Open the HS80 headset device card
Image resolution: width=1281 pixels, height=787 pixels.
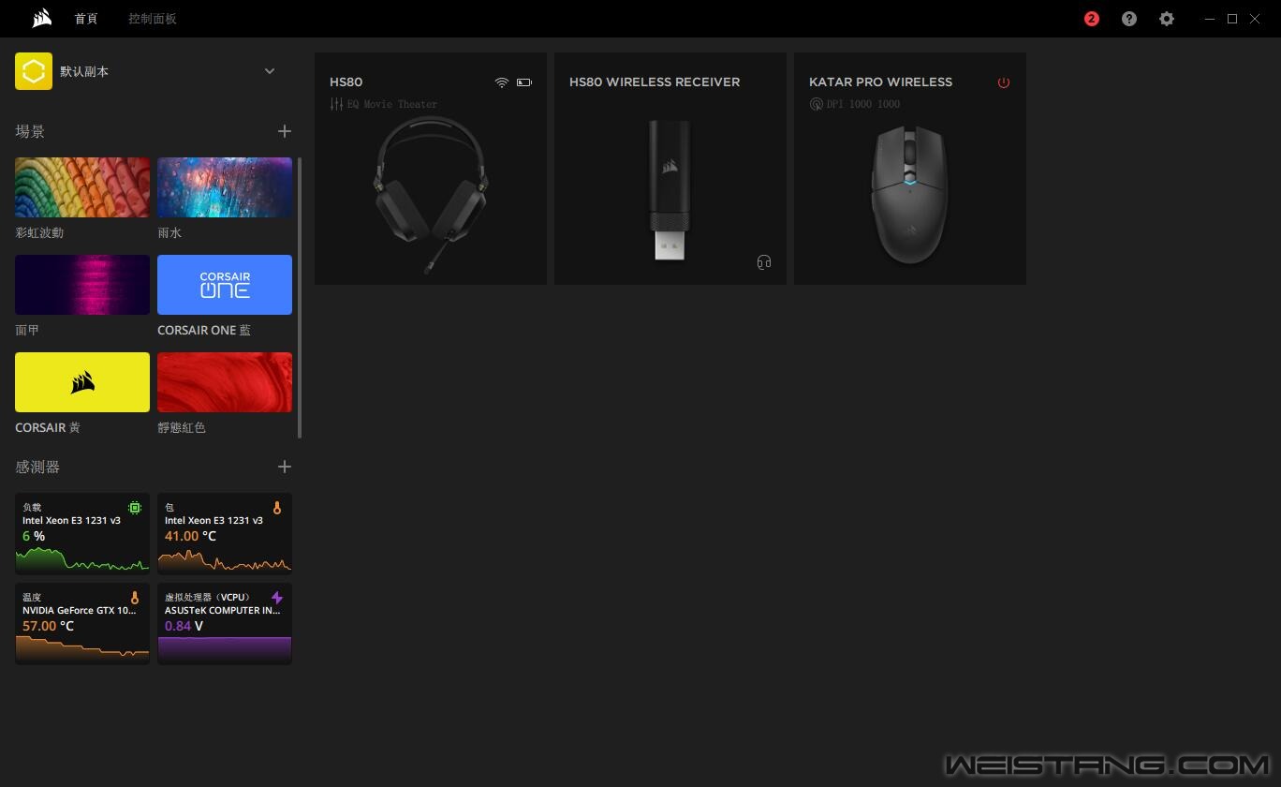click(x=431, y=169)
